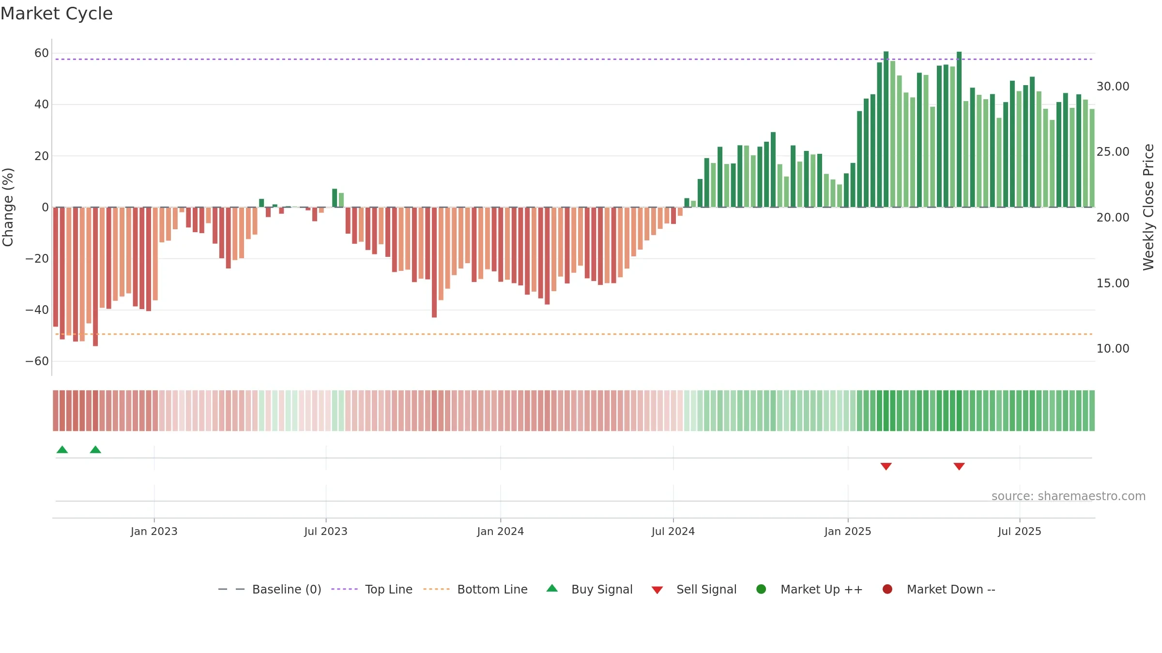Click the Jul 2024 axis label

point(673,531)
